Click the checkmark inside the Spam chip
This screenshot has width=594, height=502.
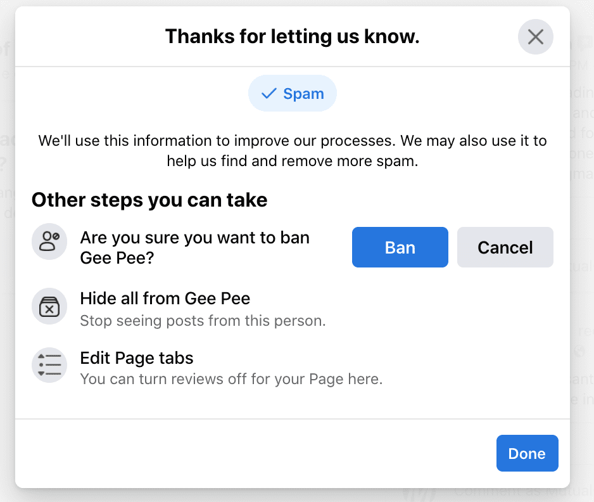tap(269, 93)
